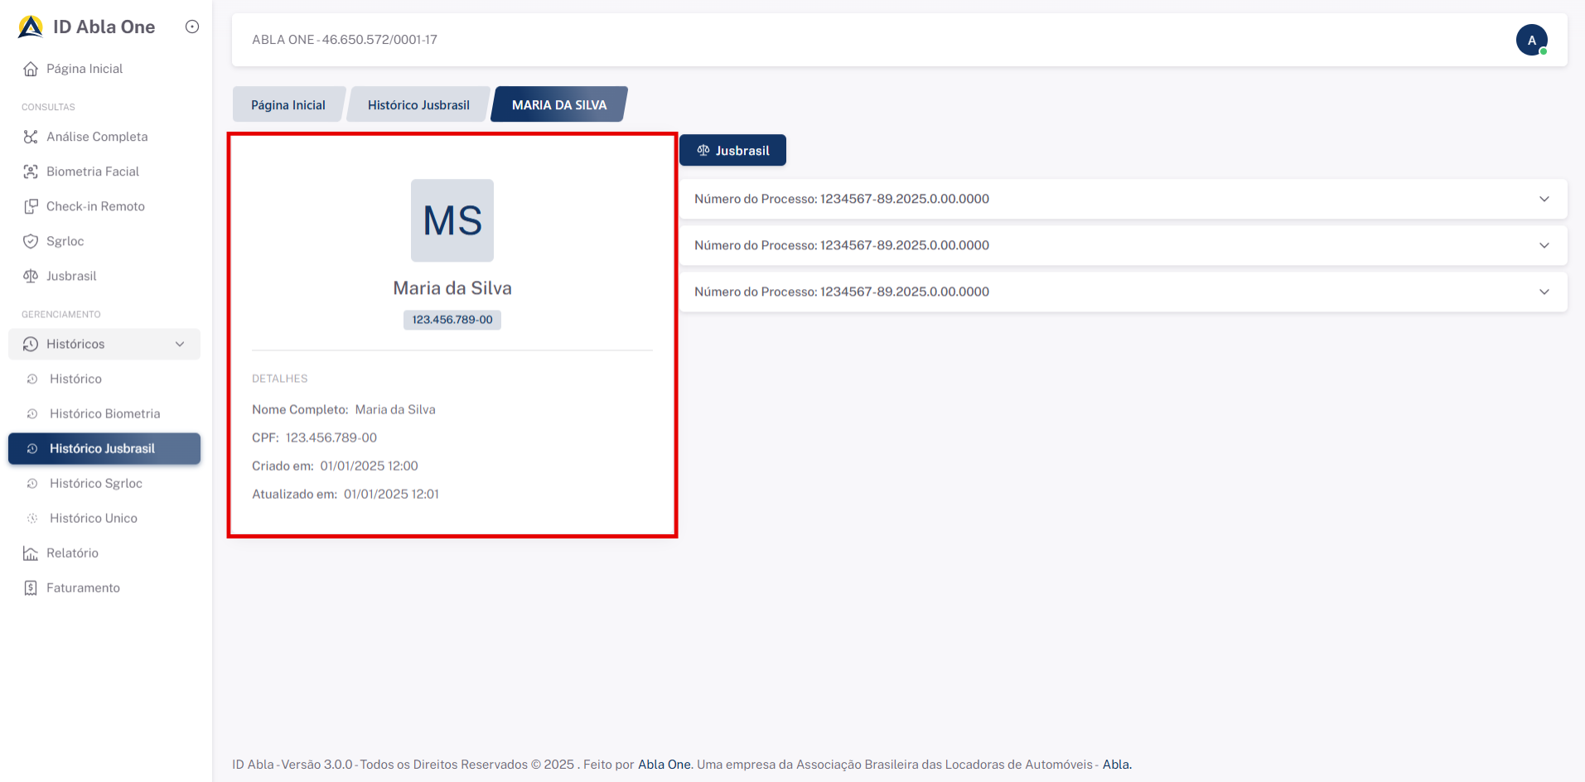The width and height of the screenshot is (1585, 782).
Task: Open Biometria Facial face-scan icon
Action: (x=31, y=171)
